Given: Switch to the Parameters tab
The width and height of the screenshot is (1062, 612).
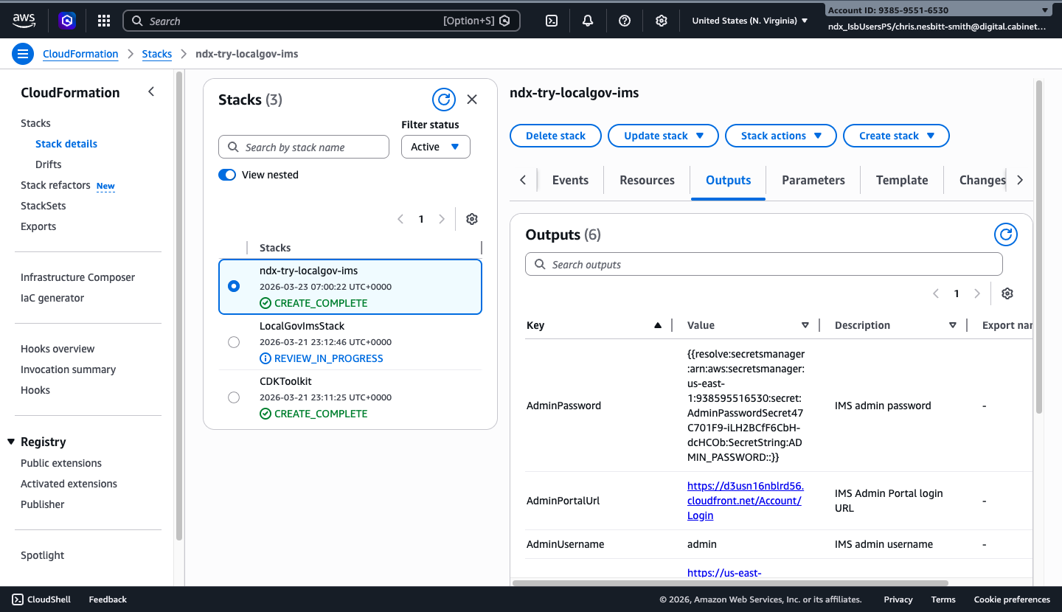Looking at the screenshot, I should 813,180.
